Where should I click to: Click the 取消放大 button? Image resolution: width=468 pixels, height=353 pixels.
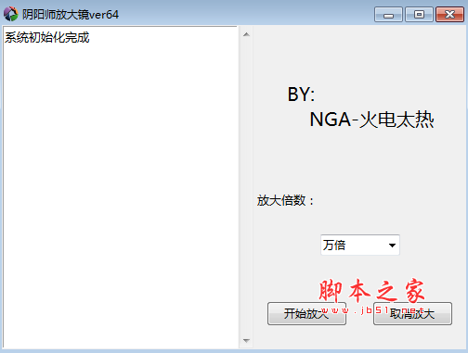coord(412,313)
